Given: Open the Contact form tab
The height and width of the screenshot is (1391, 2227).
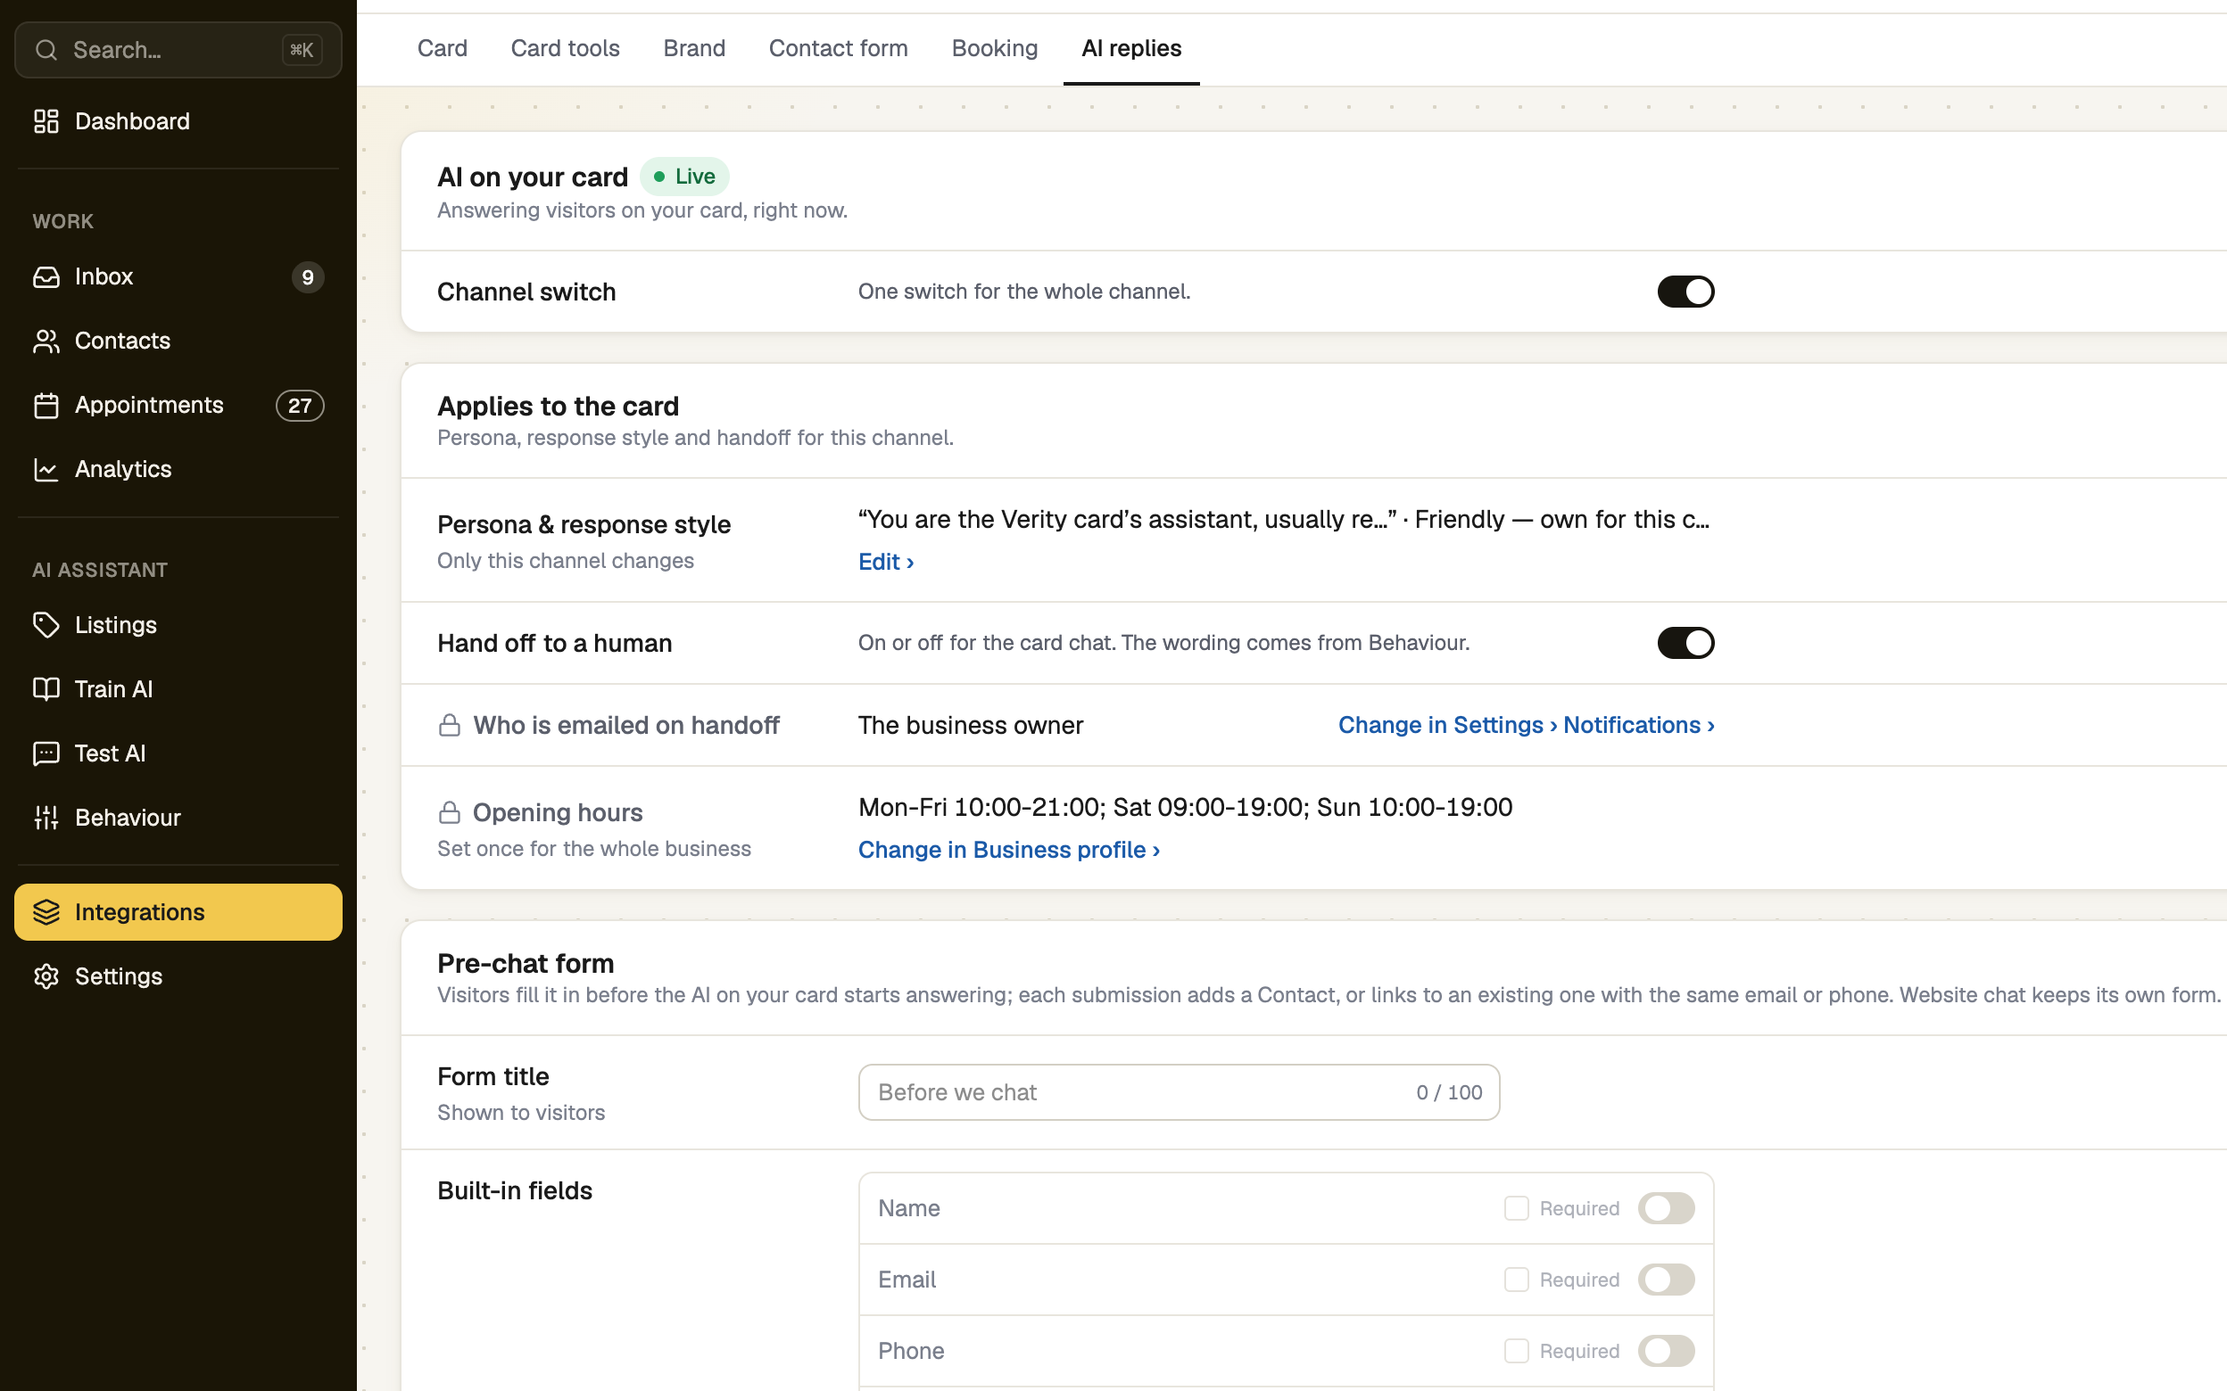Looking at the screenshot, I should 839,49.
